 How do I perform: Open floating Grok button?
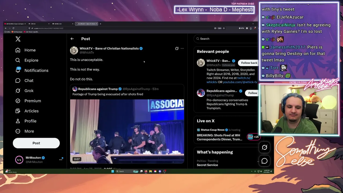tap(264, 147)
